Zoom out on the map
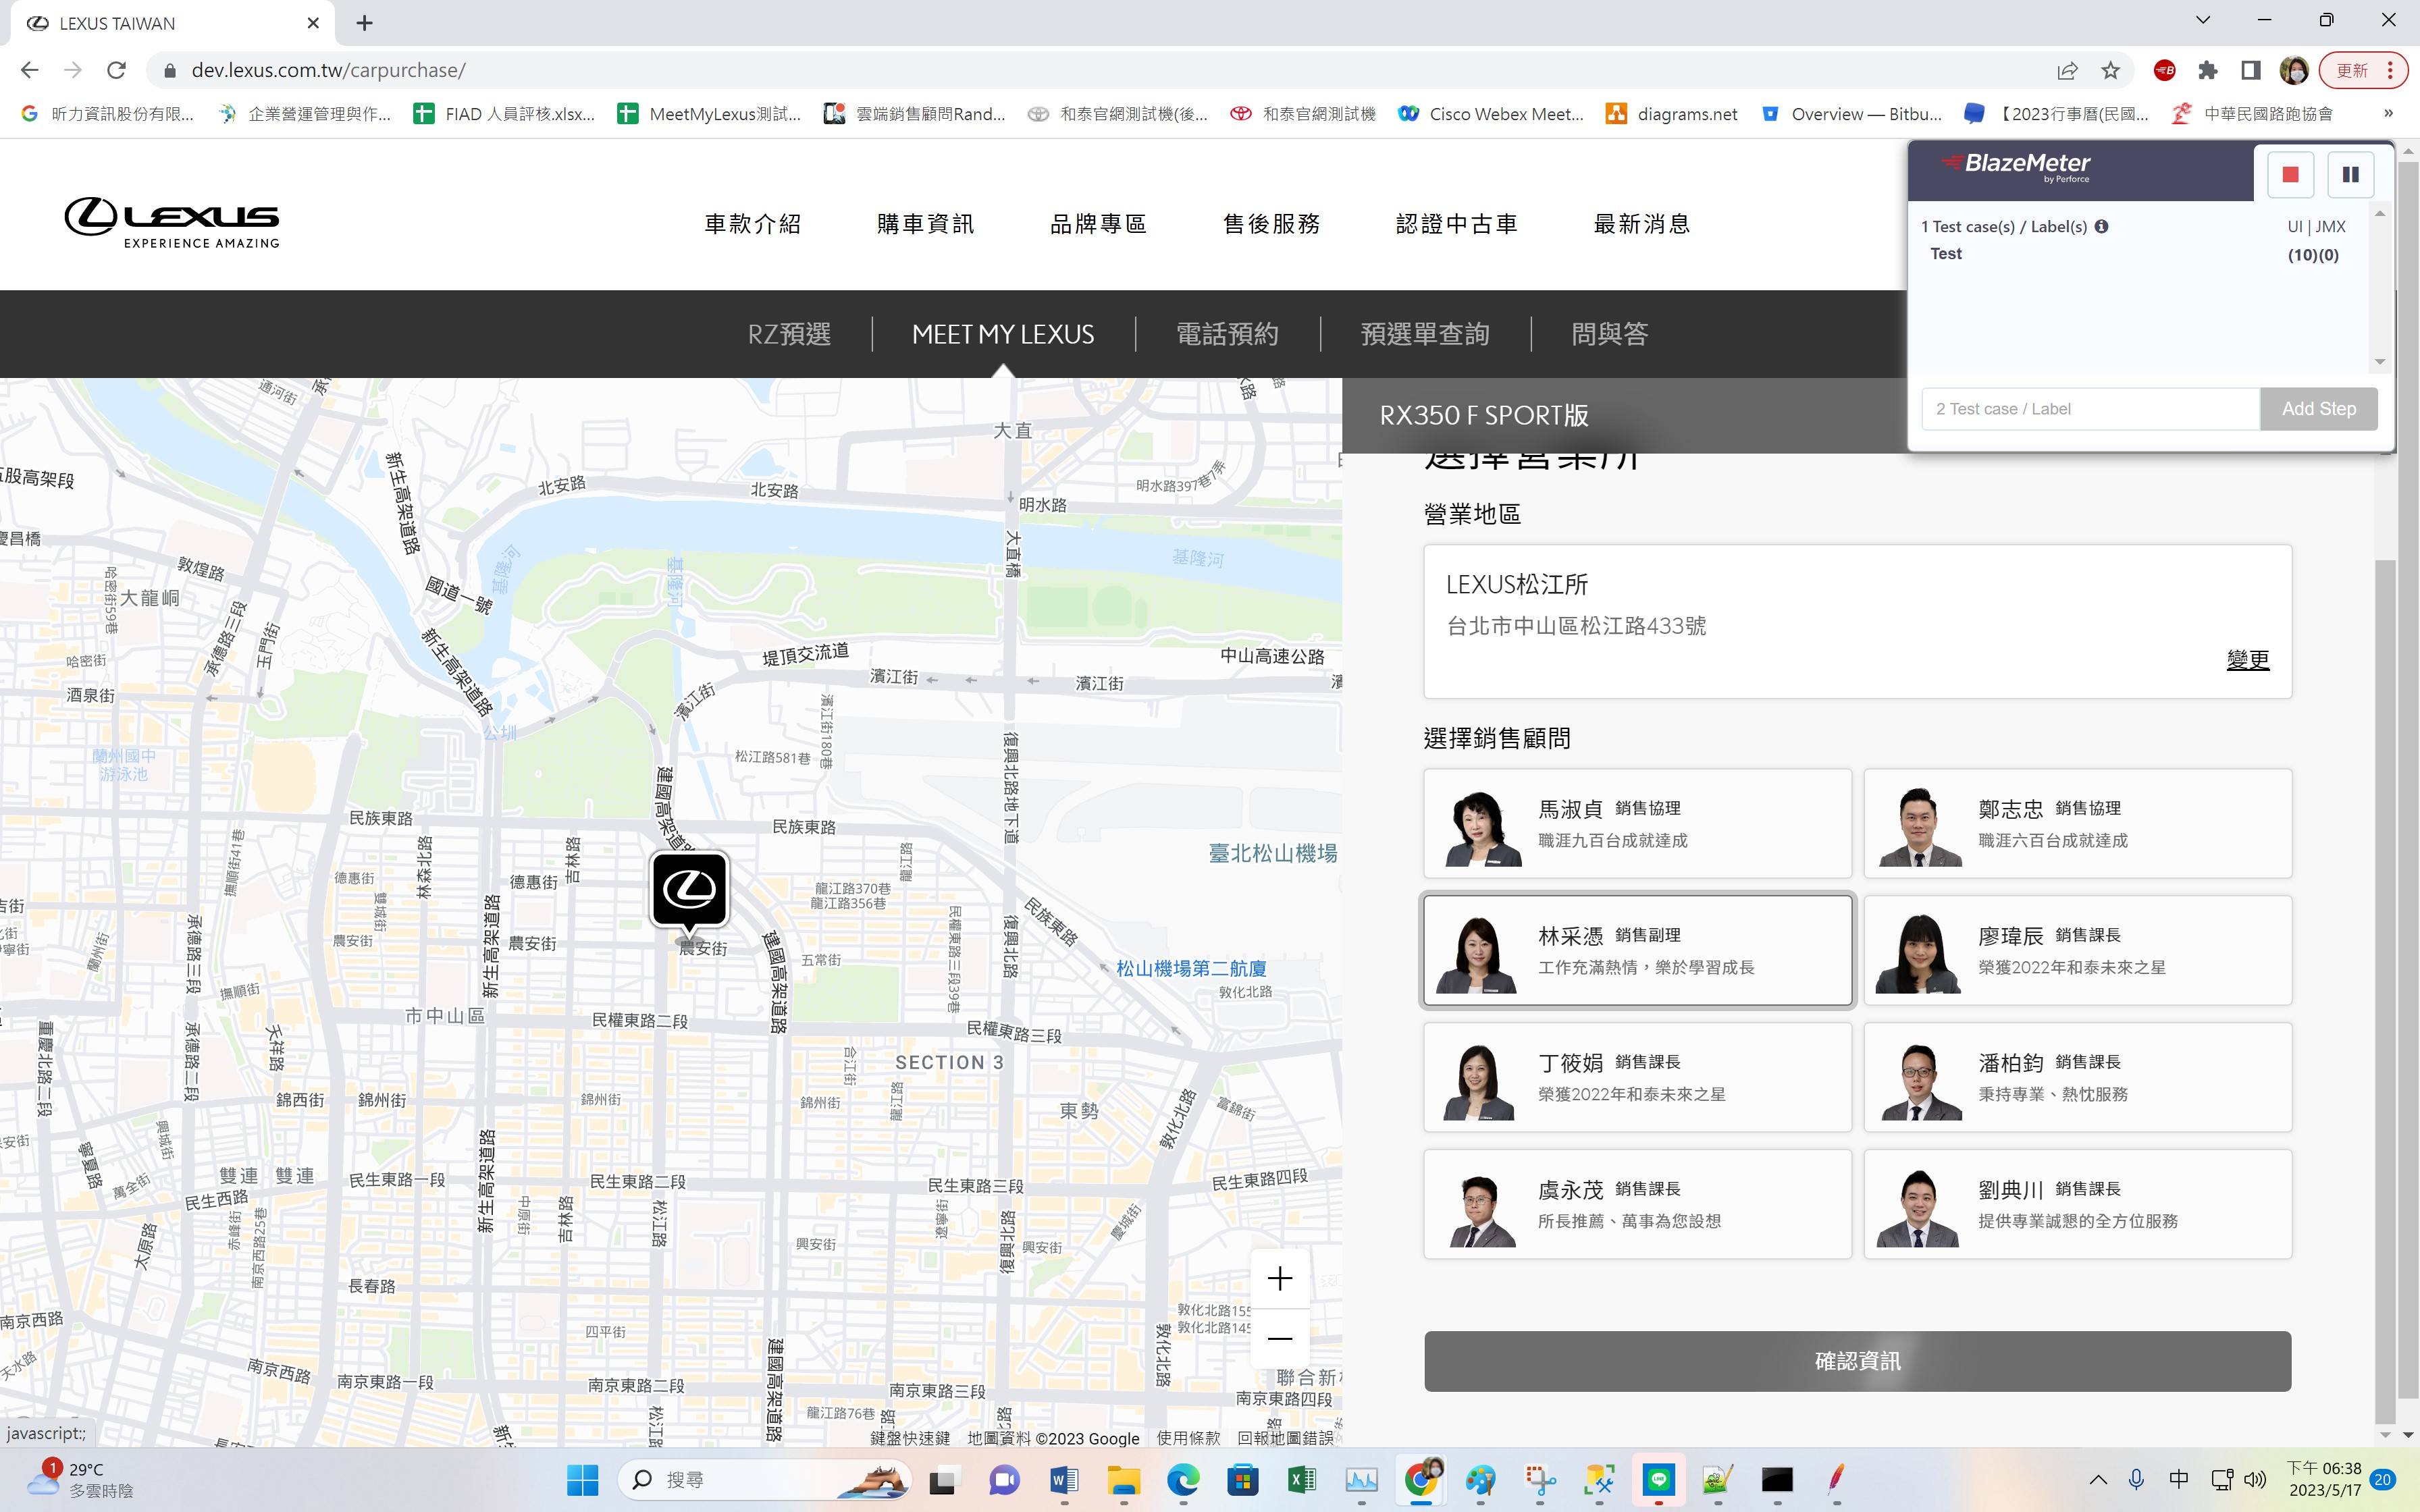 tap(1280, 1338)
